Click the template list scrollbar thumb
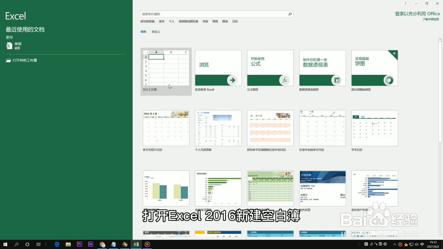The width and height of the screenshot is (443, 249). 440,92
